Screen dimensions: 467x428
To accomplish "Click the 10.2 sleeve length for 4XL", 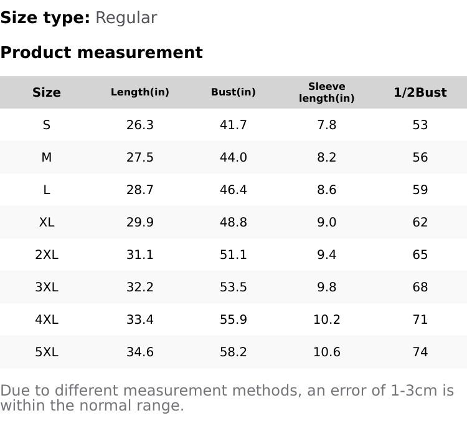I will tap(327, 319).
